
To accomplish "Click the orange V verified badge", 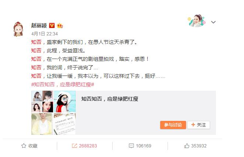I will (52, 25).
